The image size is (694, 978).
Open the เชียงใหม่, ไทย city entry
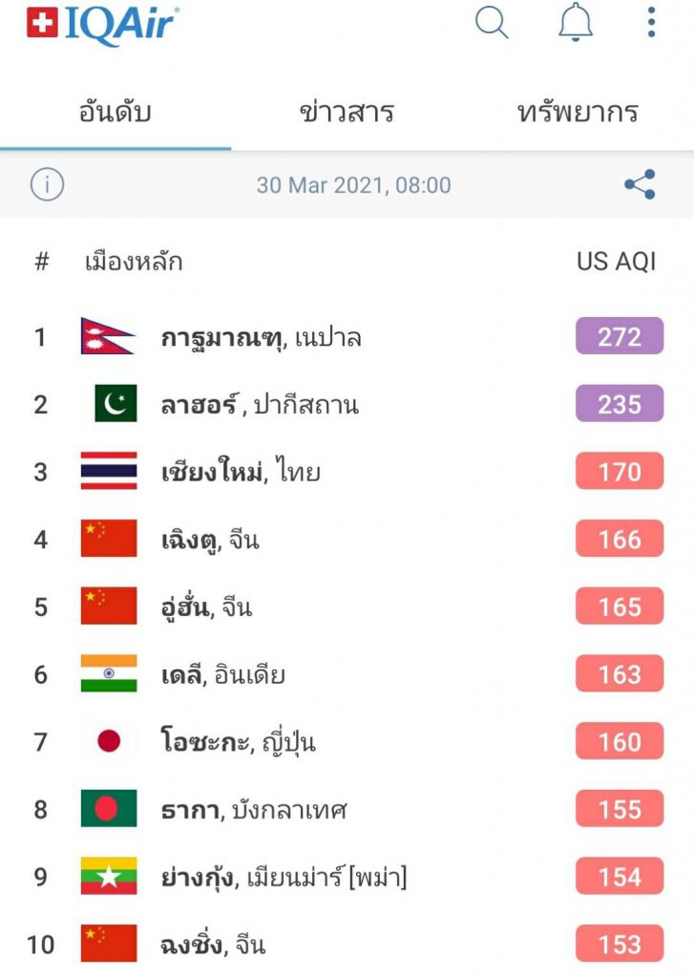(241, 472)
